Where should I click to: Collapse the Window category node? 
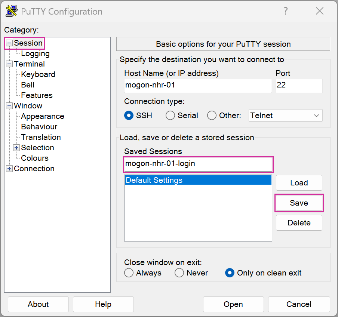click(9, 106)
